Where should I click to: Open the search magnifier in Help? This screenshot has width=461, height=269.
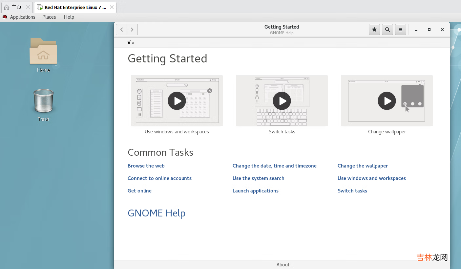pos(387,30)
